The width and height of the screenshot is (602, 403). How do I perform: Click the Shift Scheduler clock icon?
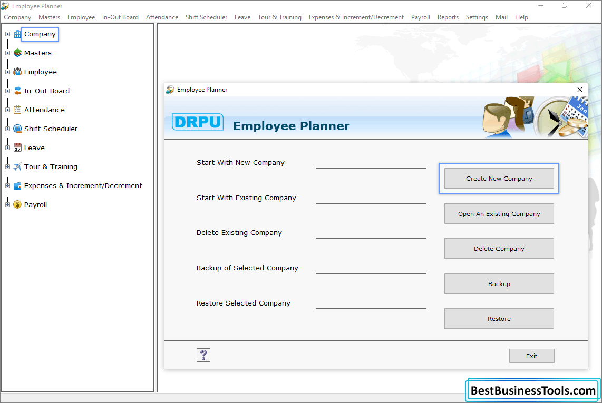click(x=18, y=129)
